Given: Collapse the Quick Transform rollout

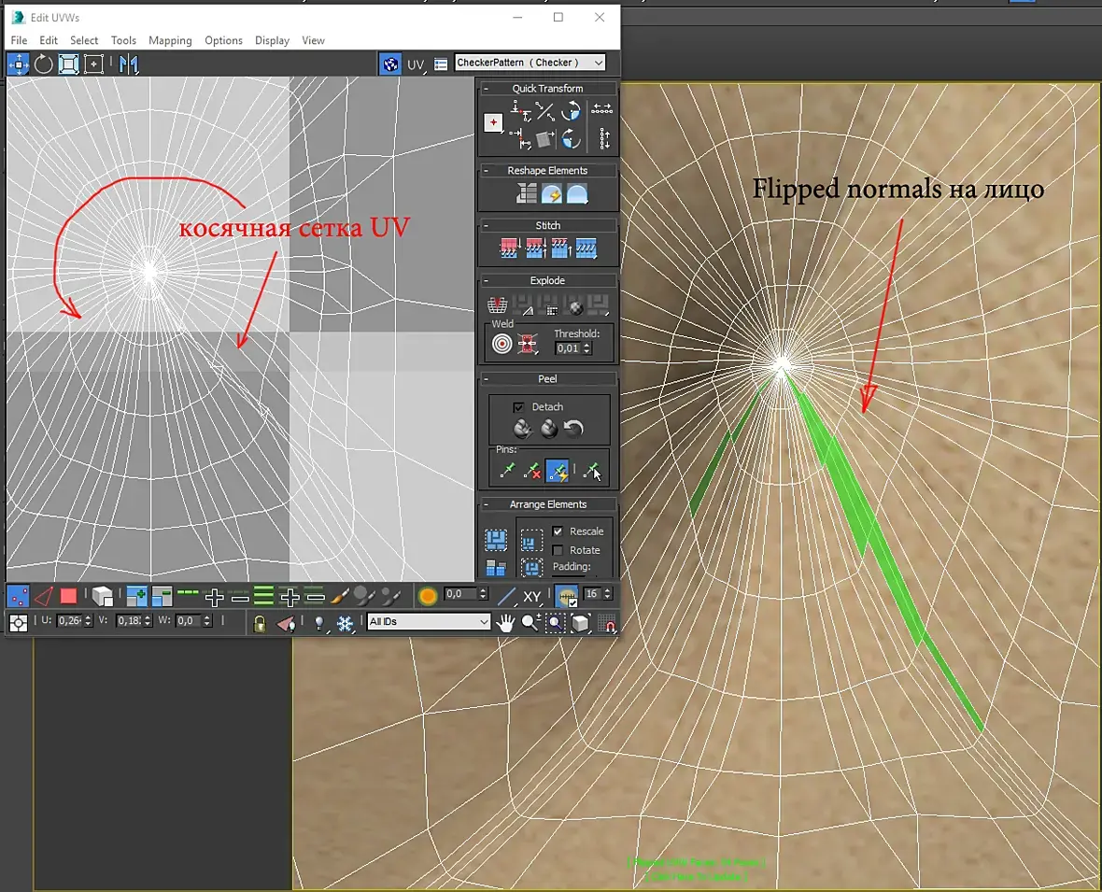Looking at the screenshot, I should [x=486, y=89].
